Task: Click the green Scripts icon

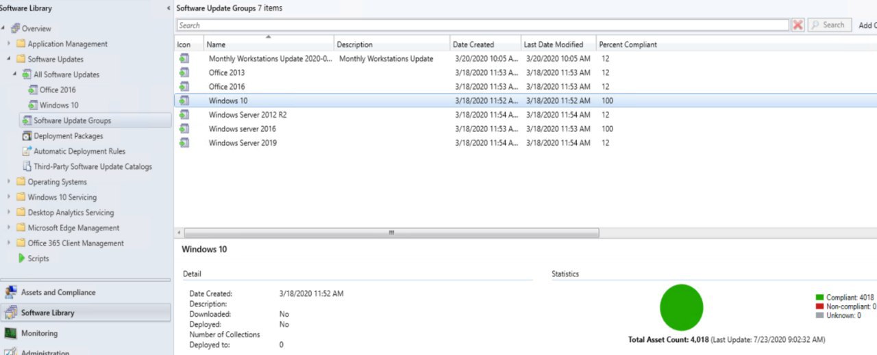Action: pyautogui.click(x=22, y=259)
